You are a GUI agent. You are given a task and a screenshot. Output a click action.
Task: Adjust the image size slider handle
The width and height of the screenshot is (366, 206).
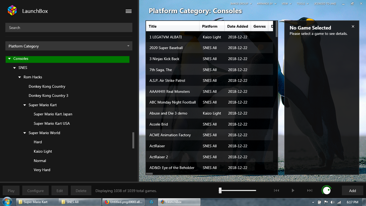(x=220, y=190)
